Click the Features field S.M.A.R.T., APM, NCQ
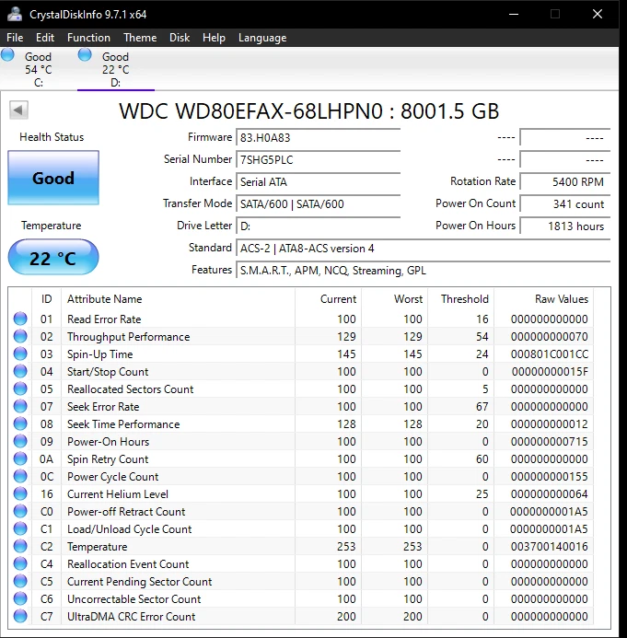 point(424,270)
